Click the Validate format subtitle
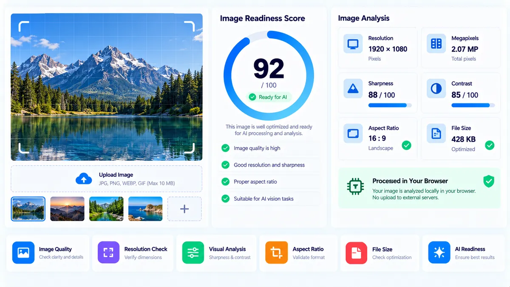Viewport: 510px width, 287px height. [309, 257]
